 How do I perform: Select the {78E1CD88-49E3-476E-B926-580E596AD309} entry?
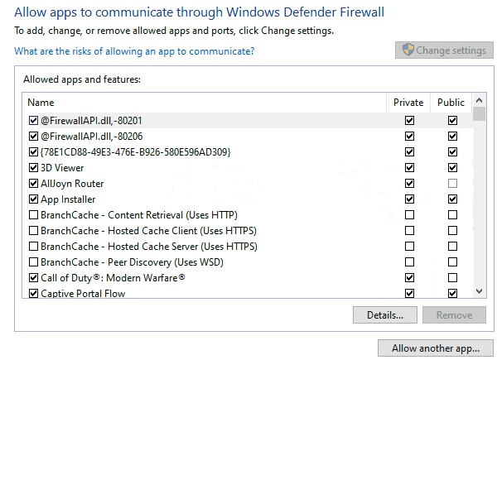135,152
